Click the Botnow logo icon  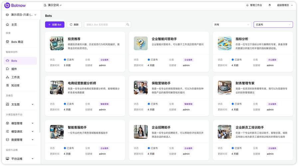click(x=7, y=5)
